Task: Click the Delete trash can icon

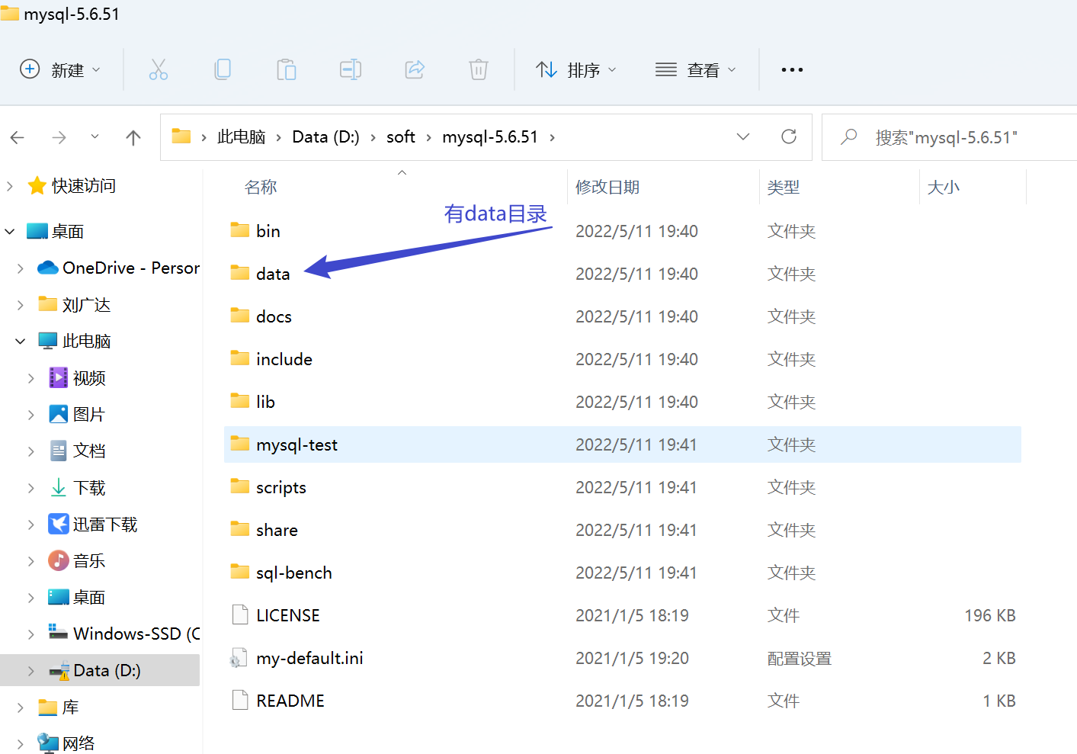Action: point(479,70)
